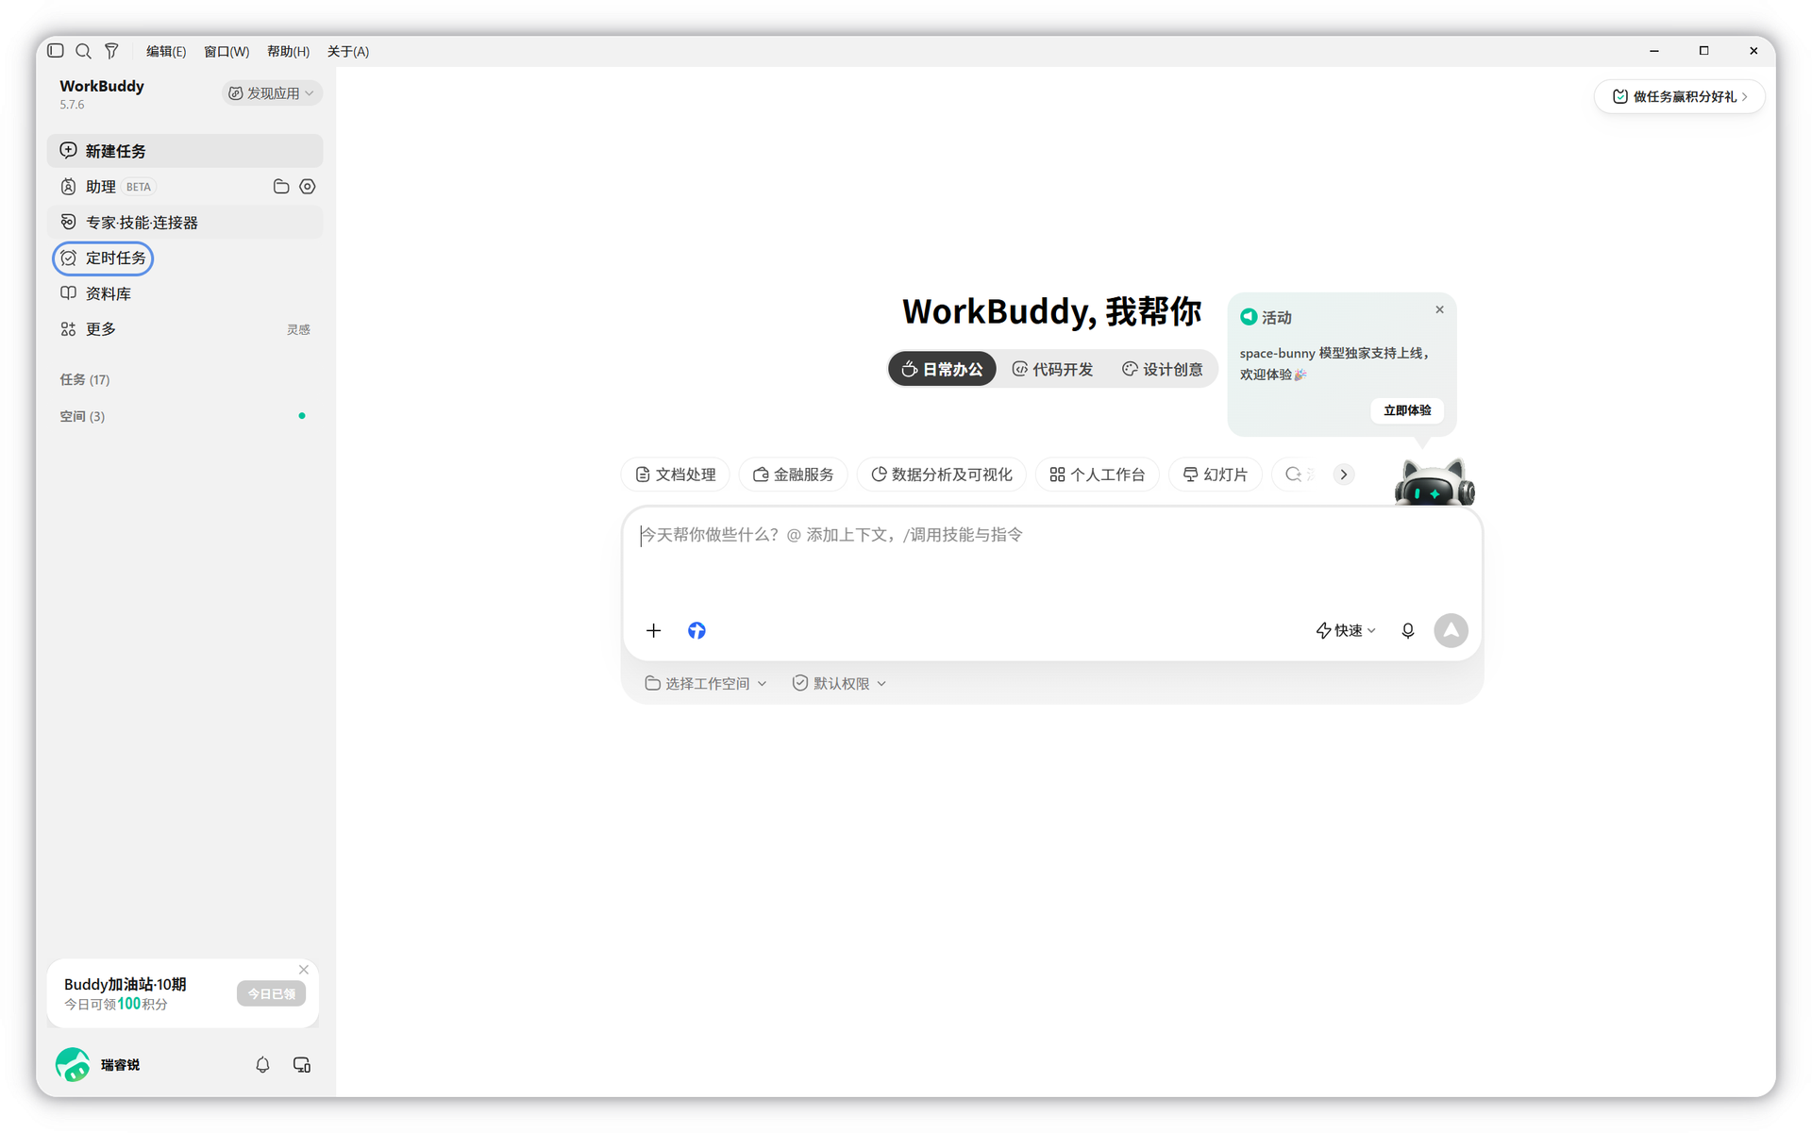Open 专家·技能·连接器 in sidebar
1812x1133 pixels.
185,223
